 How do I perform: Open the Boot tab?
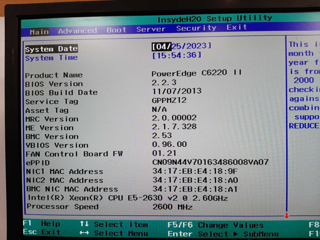pyautogui.click(x=116, y=30)
